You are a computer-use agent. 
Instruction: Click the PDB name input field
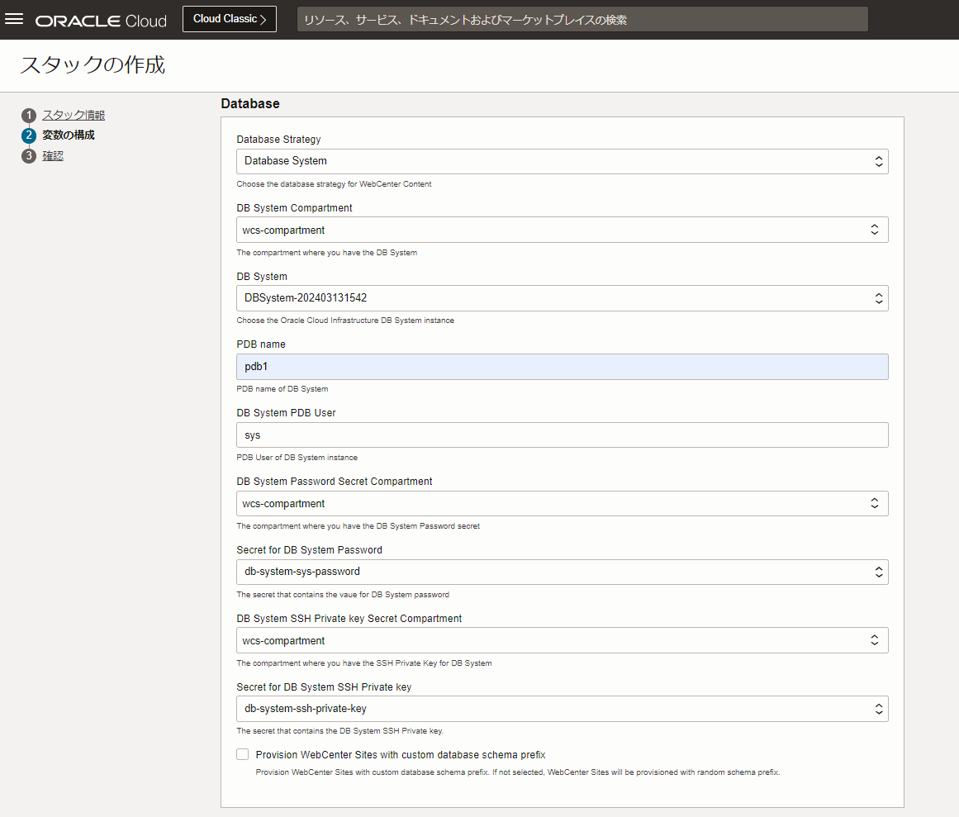click(562, 367)
